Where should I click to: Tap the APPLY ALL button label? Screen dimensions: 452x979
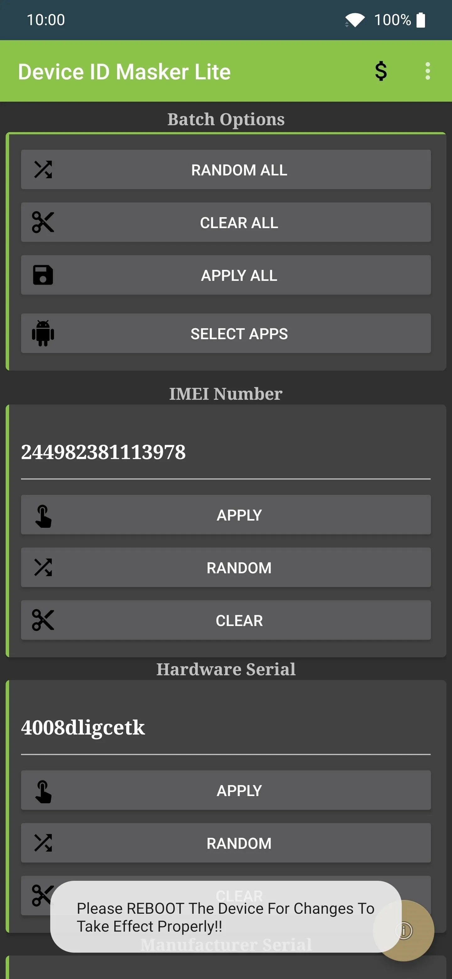(x=239, y=276)
